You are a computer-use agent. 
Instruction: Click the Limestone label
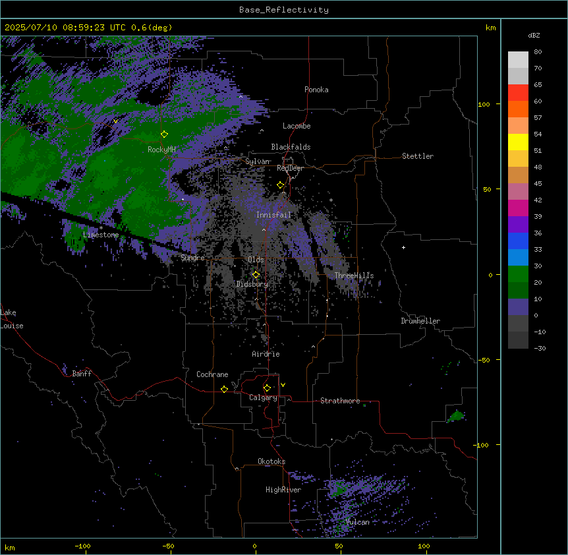click(101, 235)
